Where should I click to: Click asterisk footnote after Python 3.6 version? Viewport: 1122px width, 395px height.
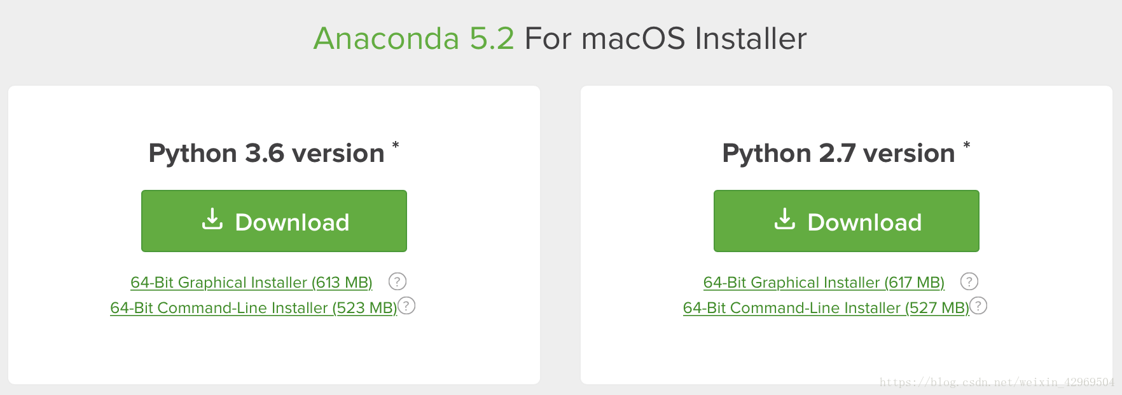click(x=396, y=145)
